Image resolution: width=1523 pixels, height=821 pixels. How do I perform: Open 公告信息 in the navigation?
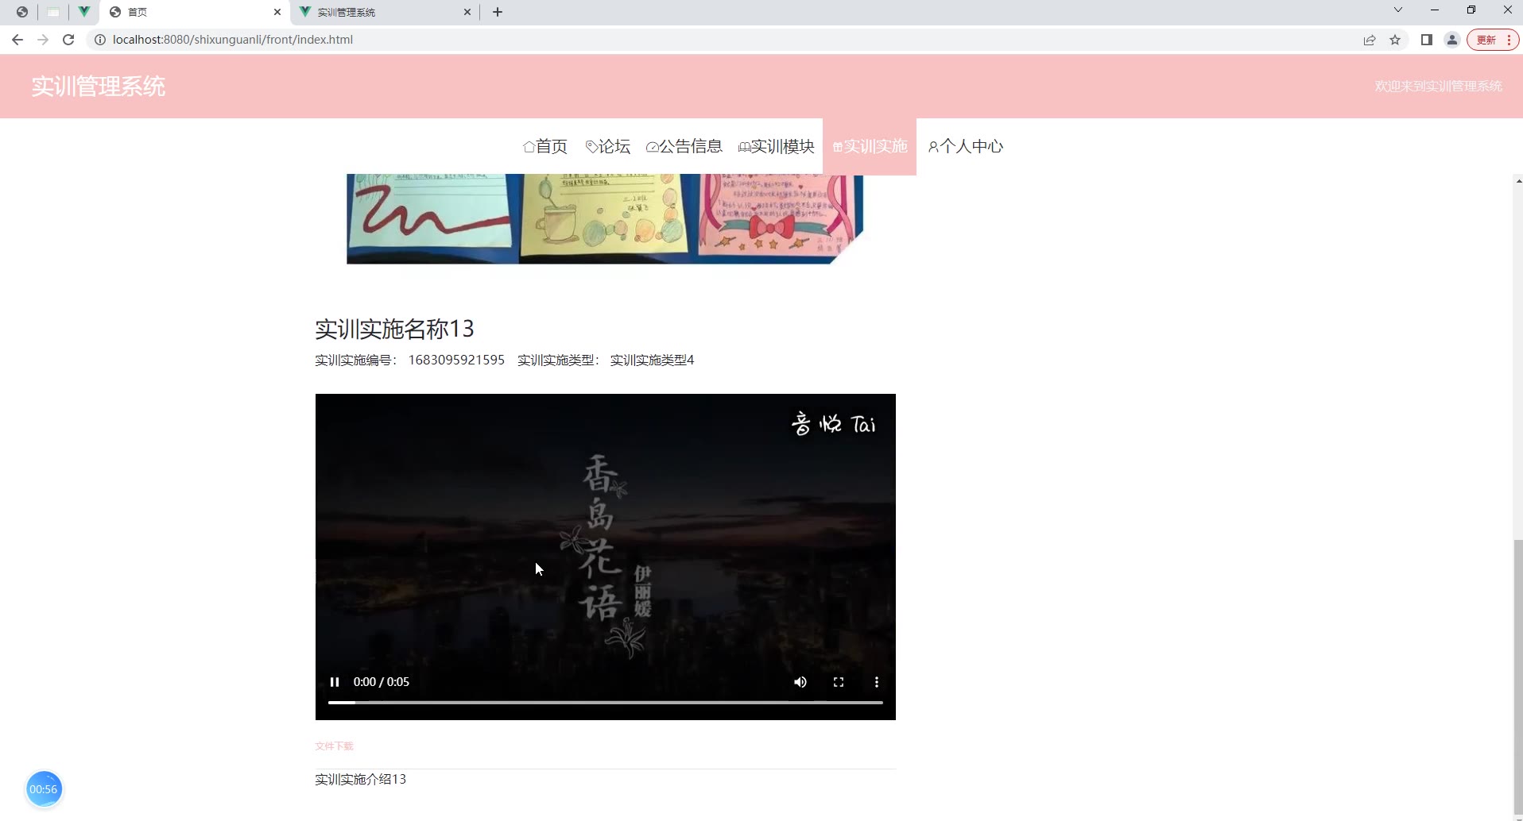click(684, 146)
